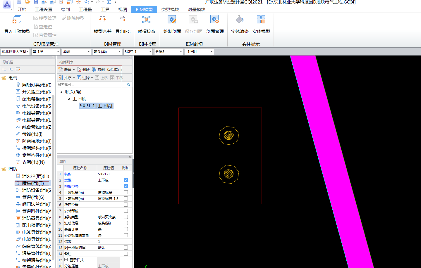Screen dimensions: 421x268
Task: Click the 删除 delete component icon
Action: pos(79,70)
